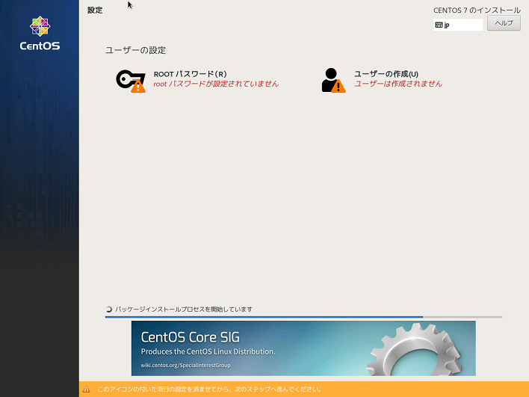The height and width of the screenshot is (397, 529).
Task: Click wiki.centos.org/SpecialInterestGroup link text
Action: [x=185, y=366]
